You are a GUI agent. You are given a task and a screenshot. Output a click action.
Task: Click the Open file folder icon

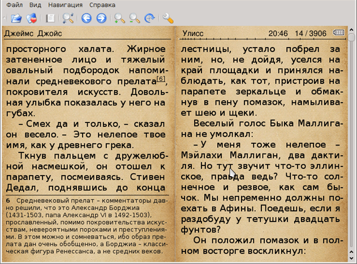(16, 18)
